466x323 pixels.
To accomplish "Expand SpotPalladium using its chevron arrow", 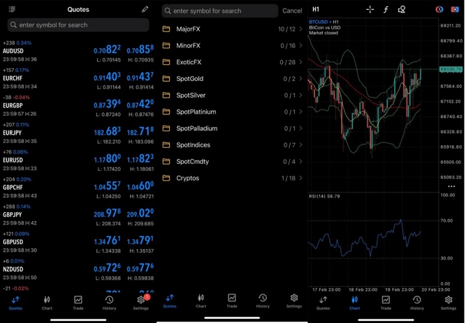I will tap(300, 128).
